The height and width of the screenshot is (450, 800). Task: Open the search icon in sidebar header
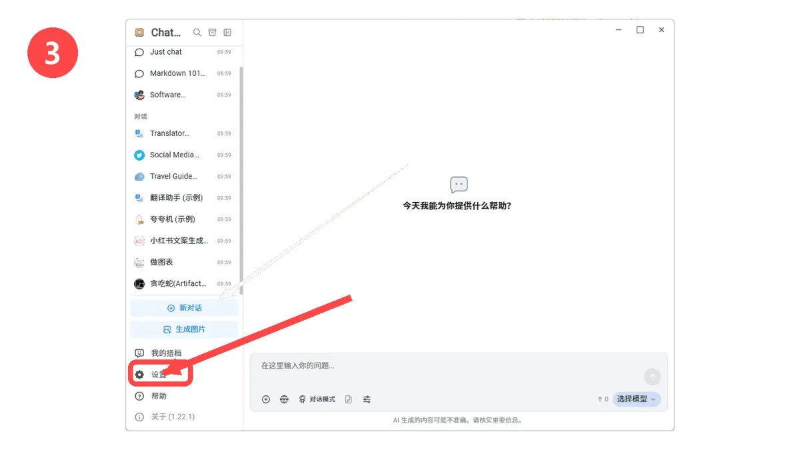[197, 32]
